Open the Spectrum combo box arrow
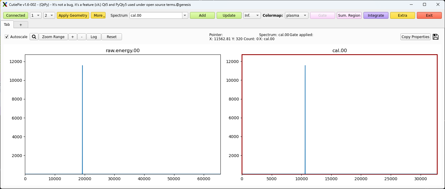This screenshot has width=445, height=189. pyautogui.click(x=185, y=16)
